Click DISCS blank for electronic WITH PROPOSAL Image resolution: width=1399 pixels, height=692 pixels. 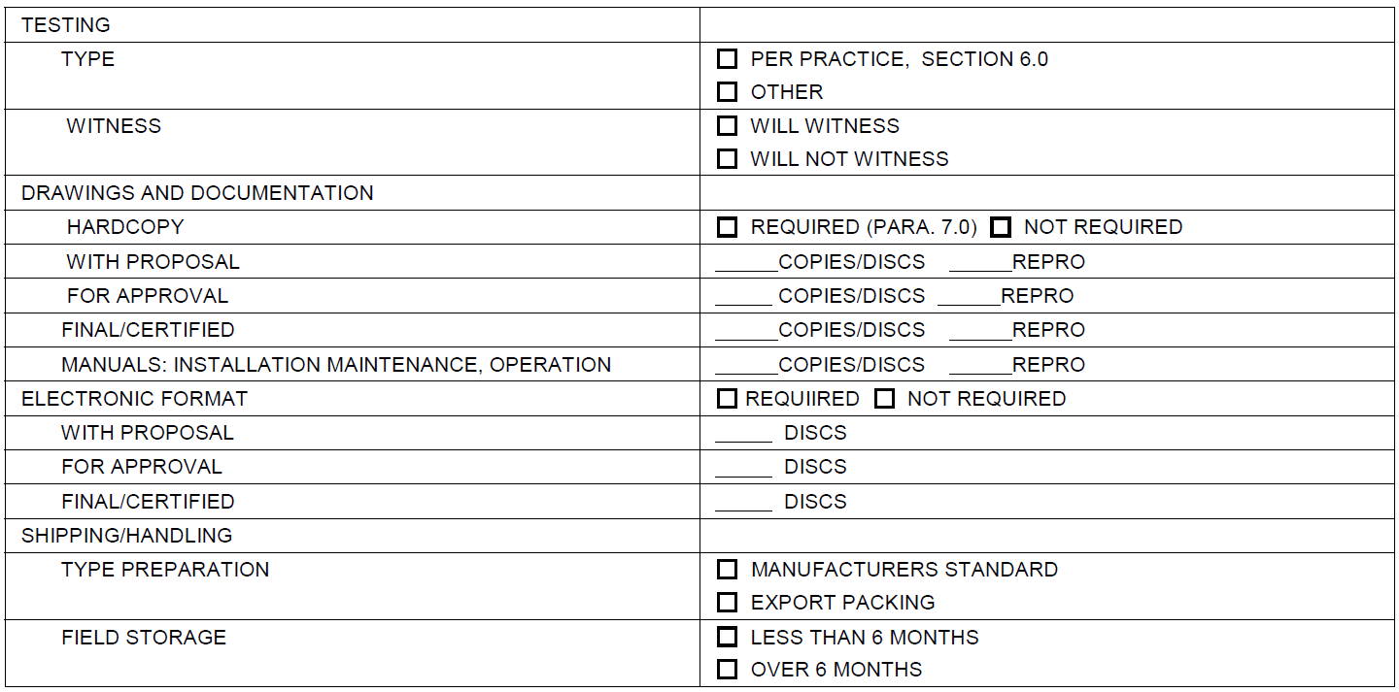743,435
